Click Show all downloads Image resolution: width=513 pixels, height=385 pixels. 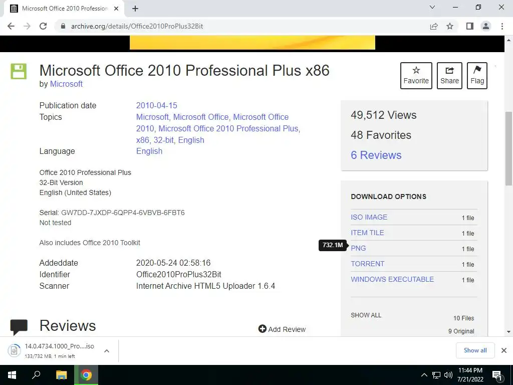(x=475, y=350)
